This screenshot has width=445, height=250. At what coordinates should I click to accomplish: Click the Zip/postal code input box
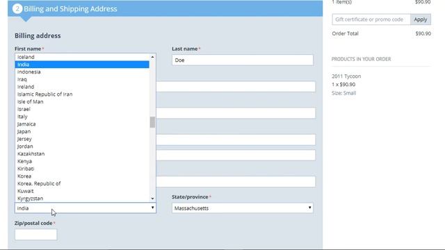coord(35,235)
